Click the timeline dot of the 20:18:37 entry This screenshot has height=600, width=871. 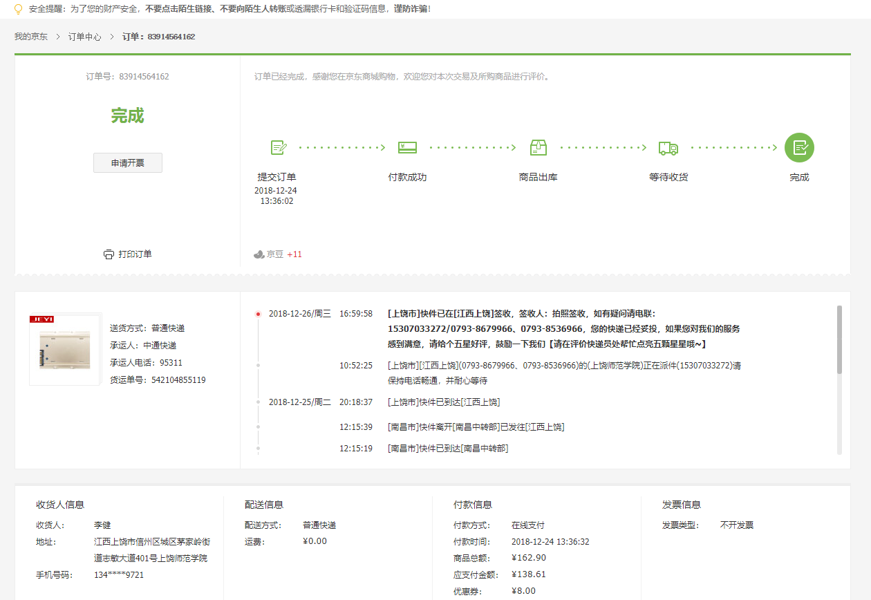point(258,402)
